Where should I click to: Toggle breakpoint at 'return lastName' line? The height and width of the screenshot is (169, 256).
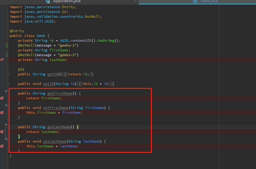tap(2, 132)
